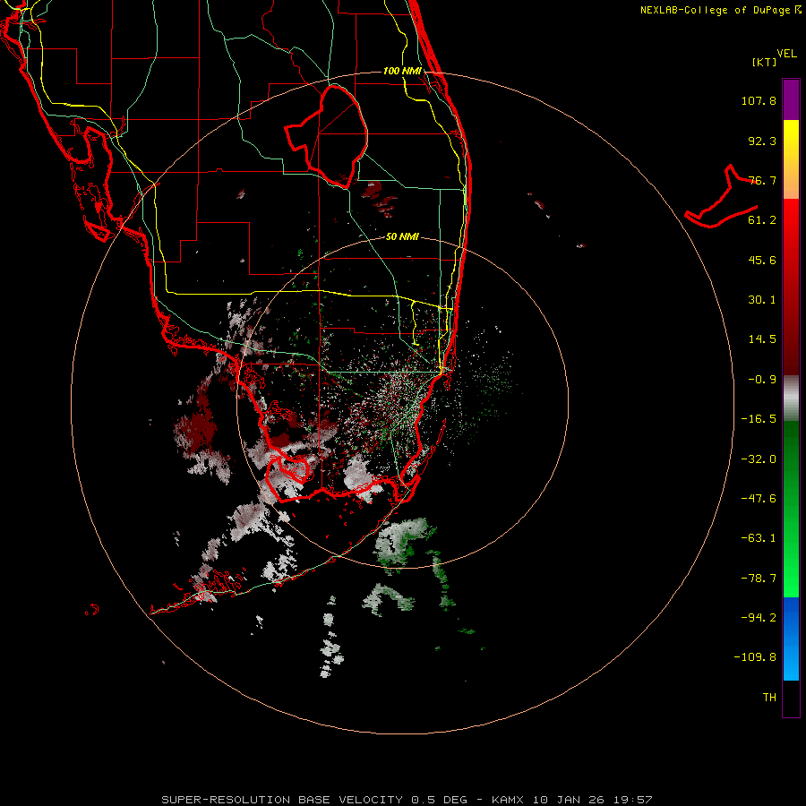
Task: Click the -47.6 velocity scale value
Action: click(x=759, y=499)
